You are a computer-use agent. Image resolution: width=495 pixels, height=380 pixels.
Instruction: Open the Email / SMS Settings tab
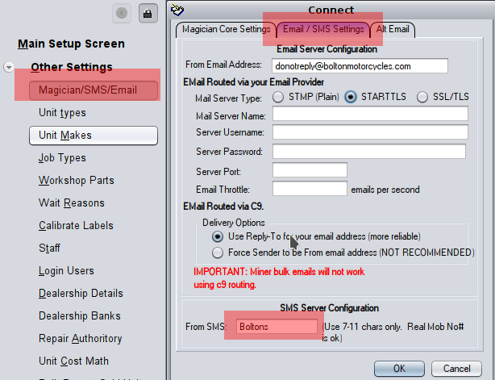[x=324, y=30]
